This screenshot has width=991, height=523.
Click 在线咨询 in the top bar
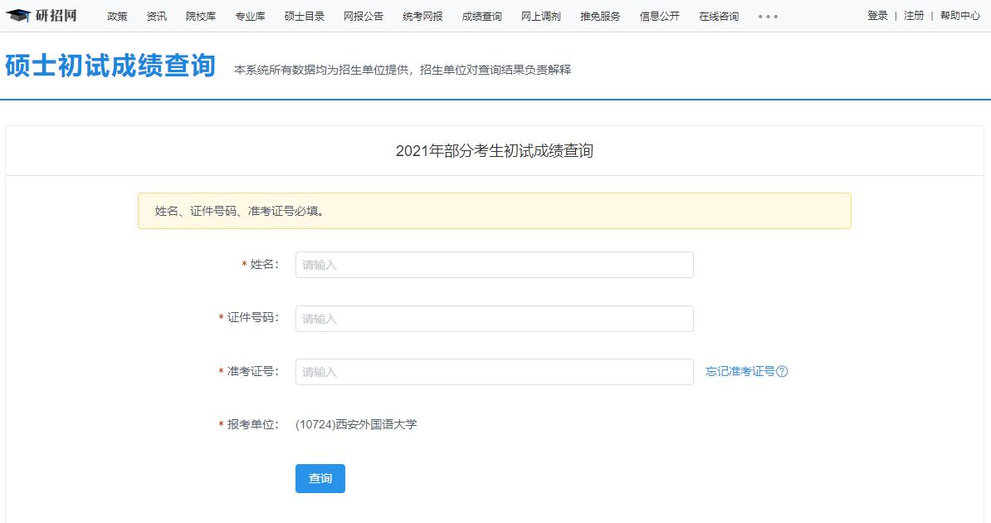718,17
